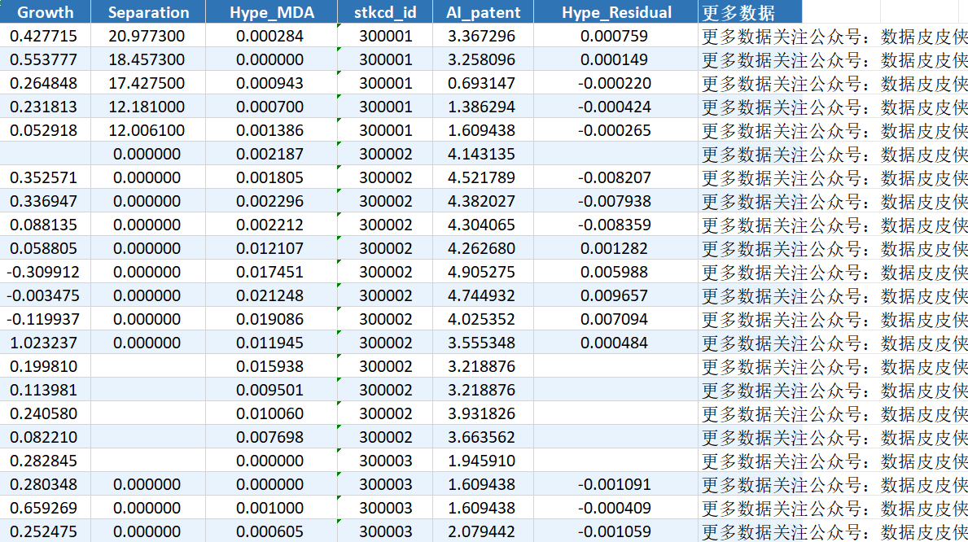This screenshot has width=968, height=542.
Task: Click Hype_MDA cell 0.000943
Action: pos(272,83)
